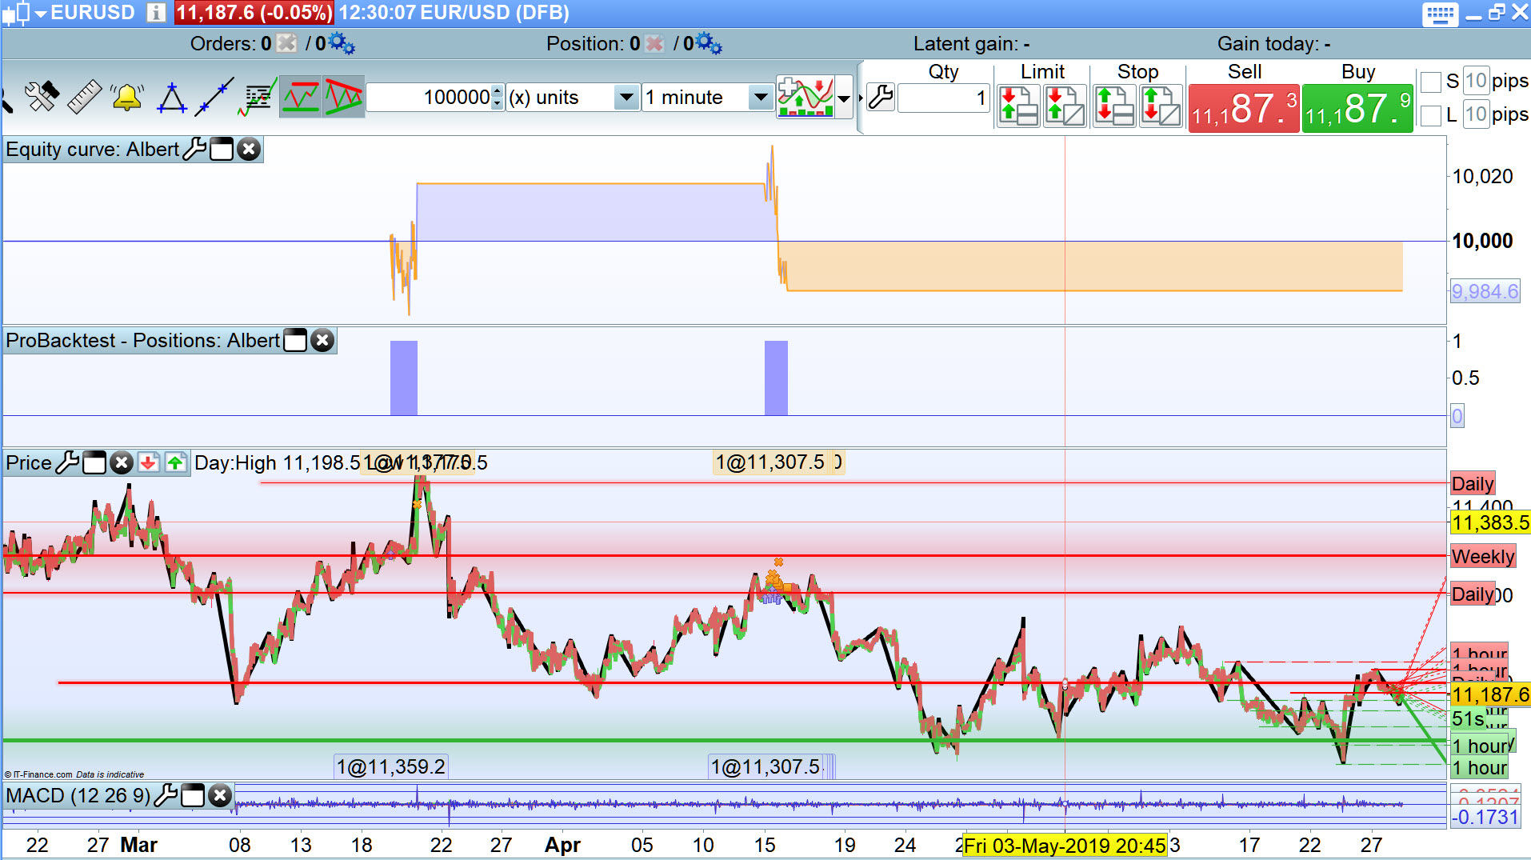Open the on-screen keyboard icon

click(x=1441, y=14)
